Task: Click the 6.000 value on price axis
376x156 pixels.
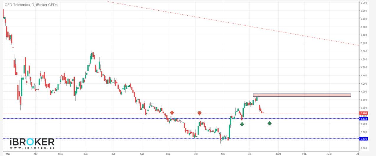Action: [363, 11]
